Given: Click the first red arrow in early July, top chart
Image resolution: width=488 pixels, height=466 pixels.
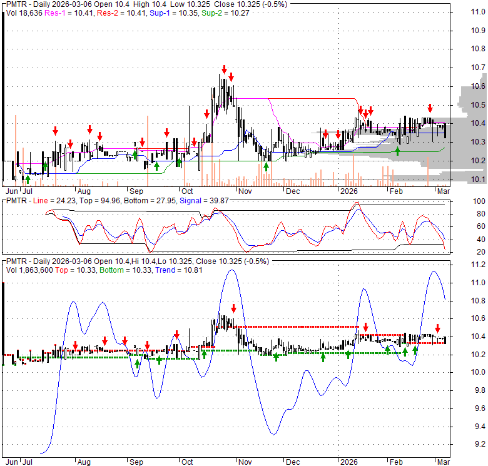Looking at the screenshot, I should tap(55, 130).
